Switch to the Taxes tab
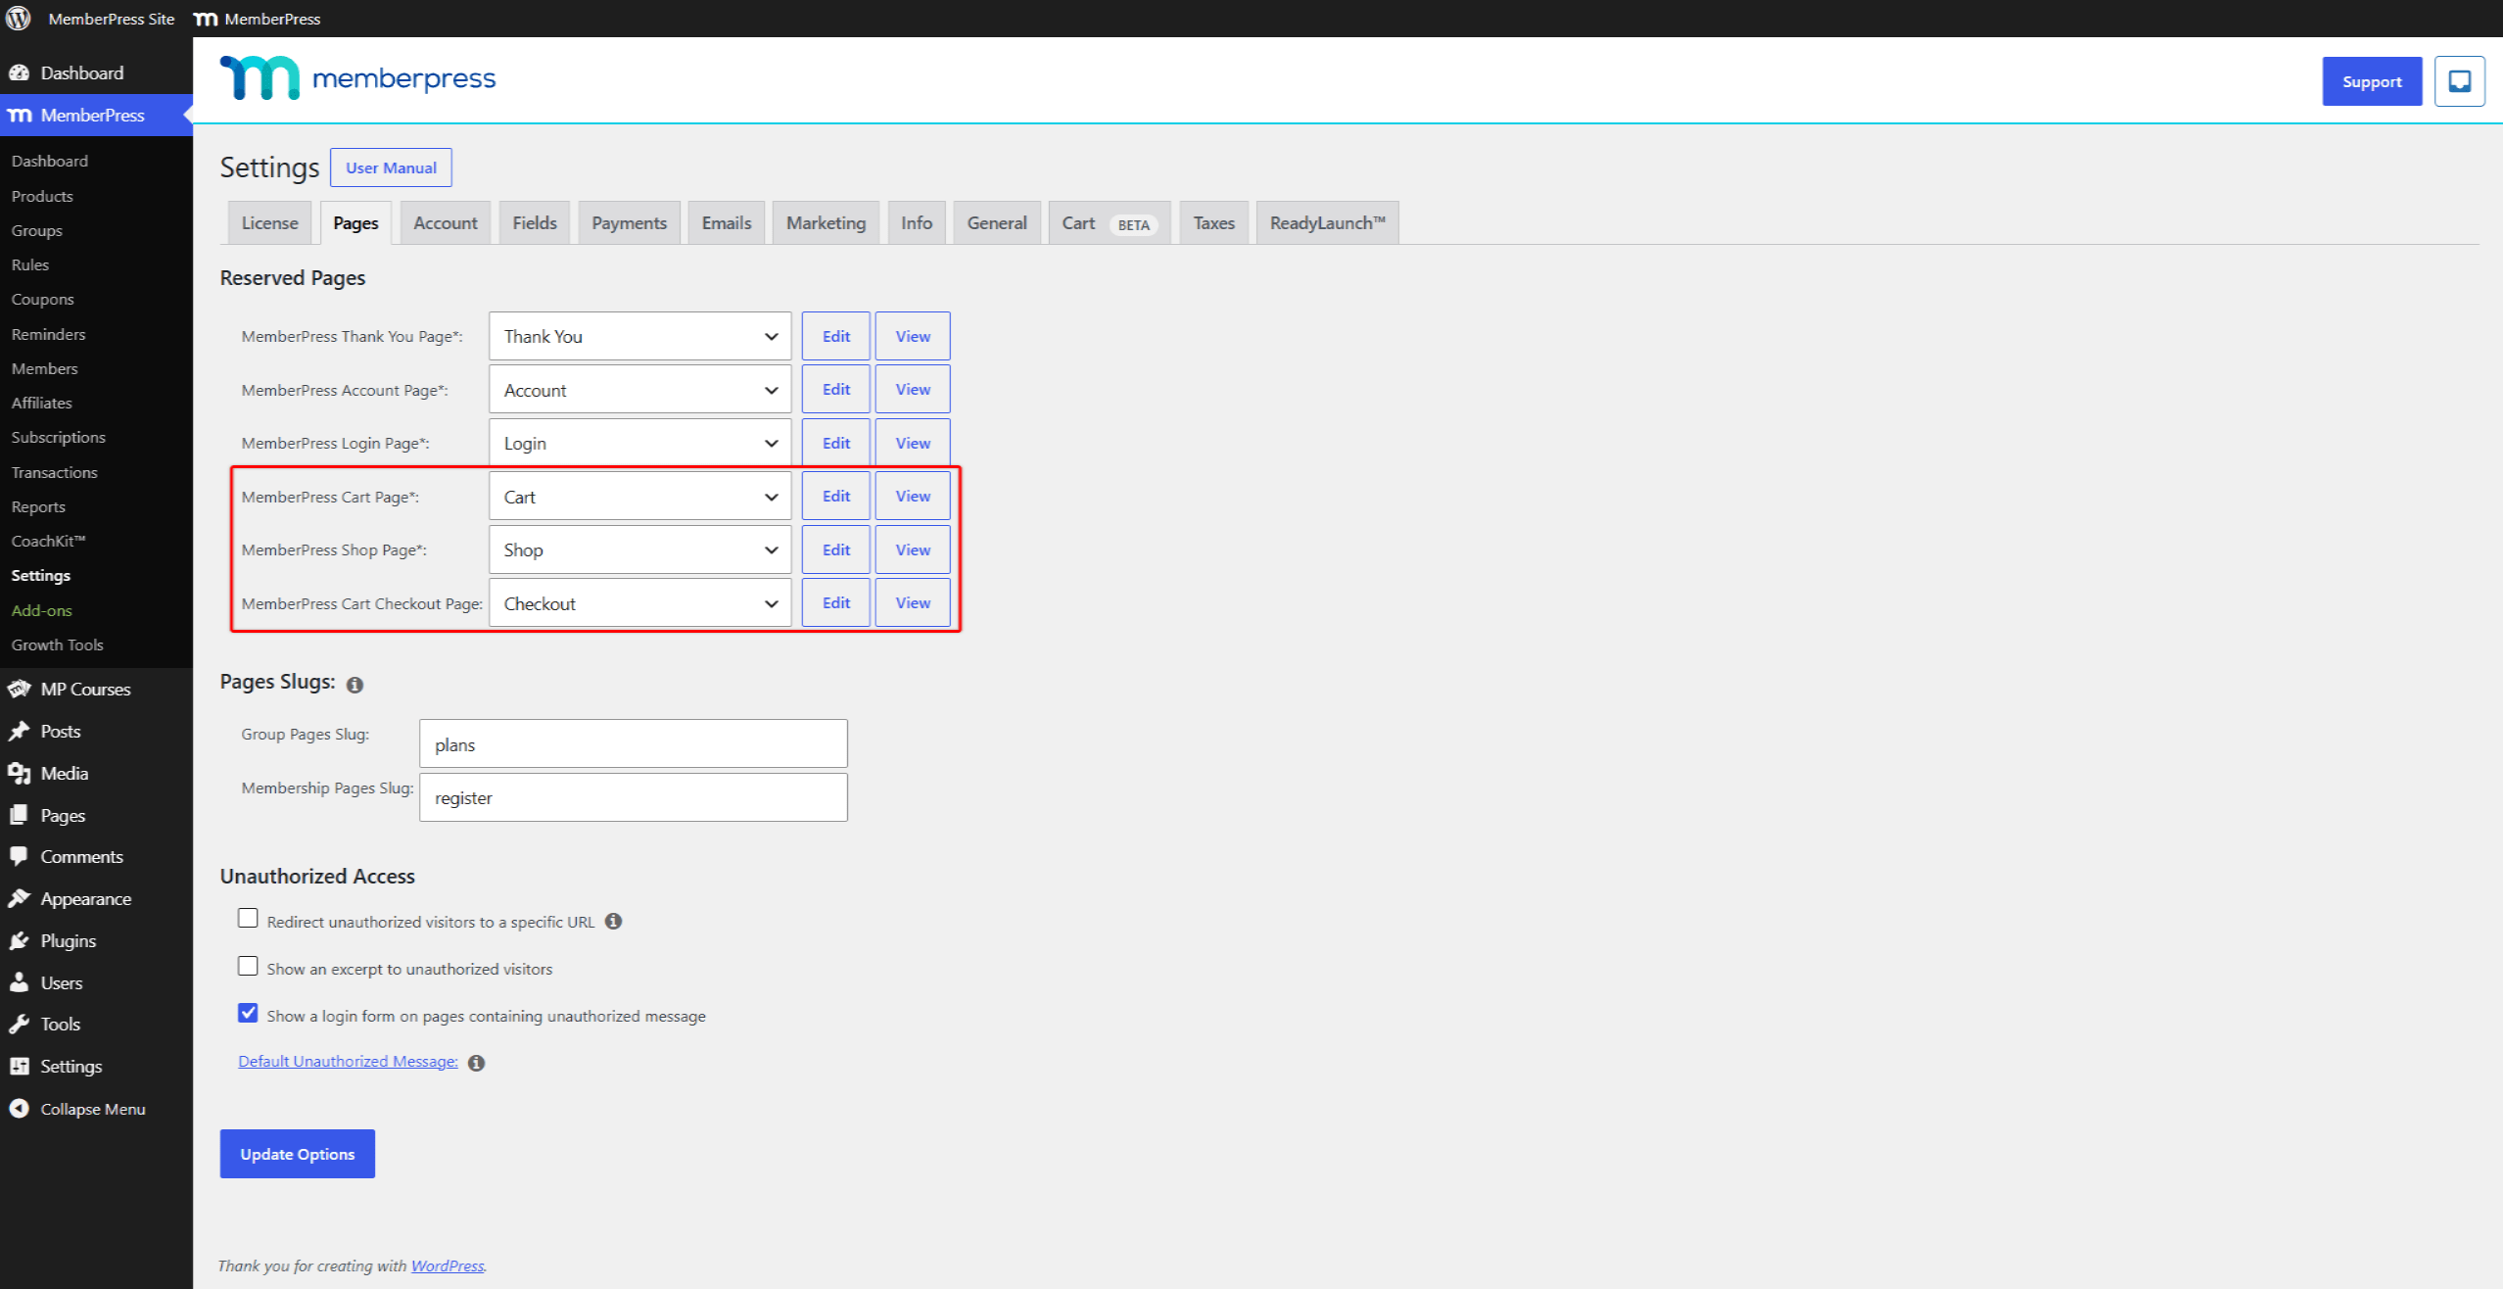The image size is (2503, 1289). coord(1214,223)
